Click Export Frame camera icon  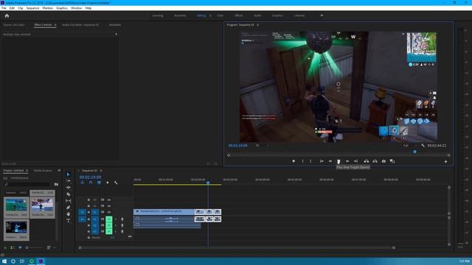point(383,161)
